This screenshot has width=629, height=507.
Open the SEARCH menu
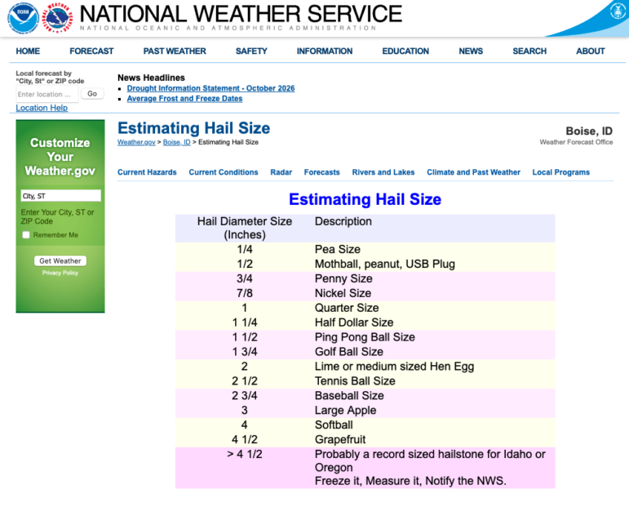tap(529, 51)
